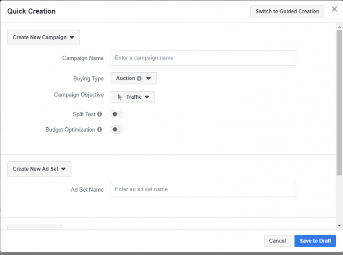The height and width of the screenshot is (255, 343).
Task: Click the Budget Optimization label
Action: [70, 130]
